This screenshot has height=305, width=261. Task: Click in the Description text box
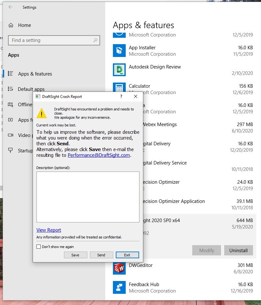point(88,197)
